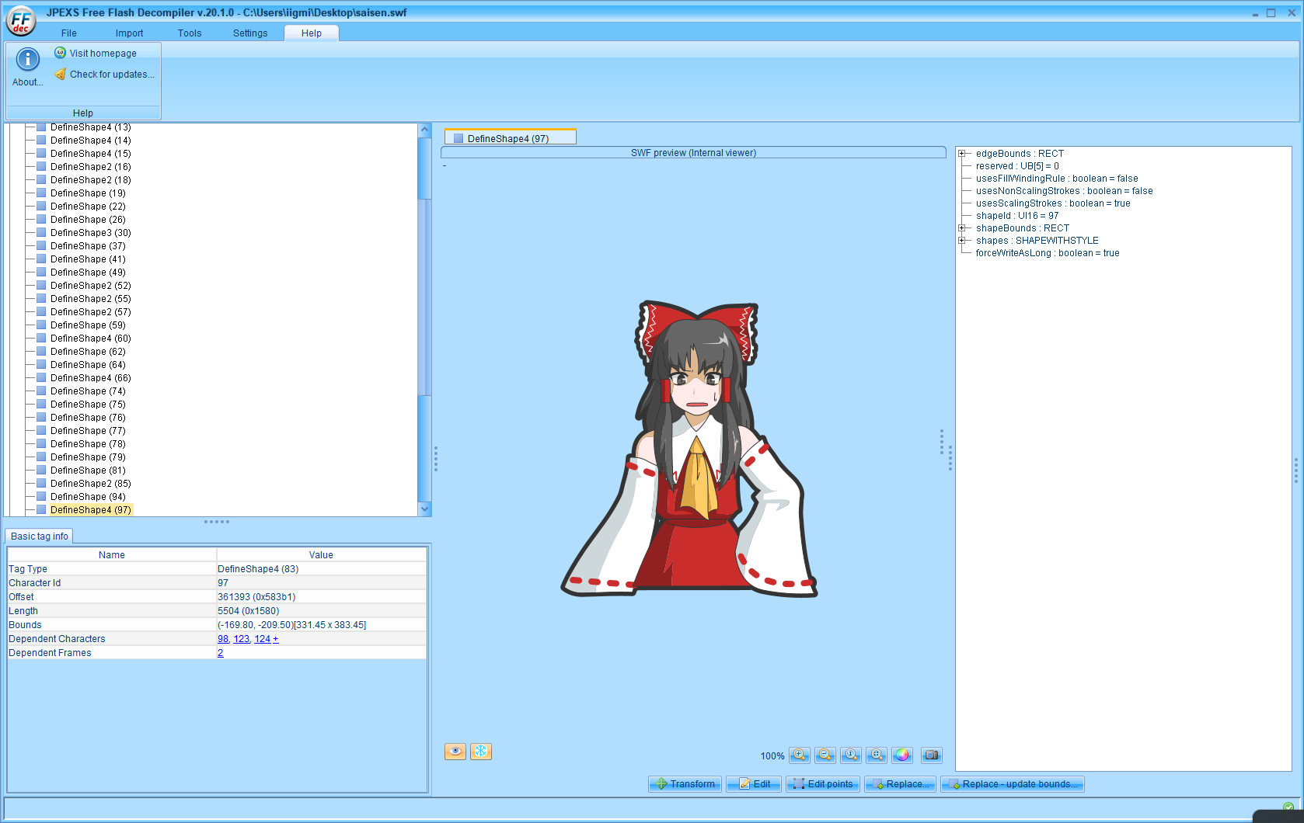Screen dimensions: 1304x823
Task: Click the shape icon of DefineShape4 (13)
Action: [x=41, y=127]
